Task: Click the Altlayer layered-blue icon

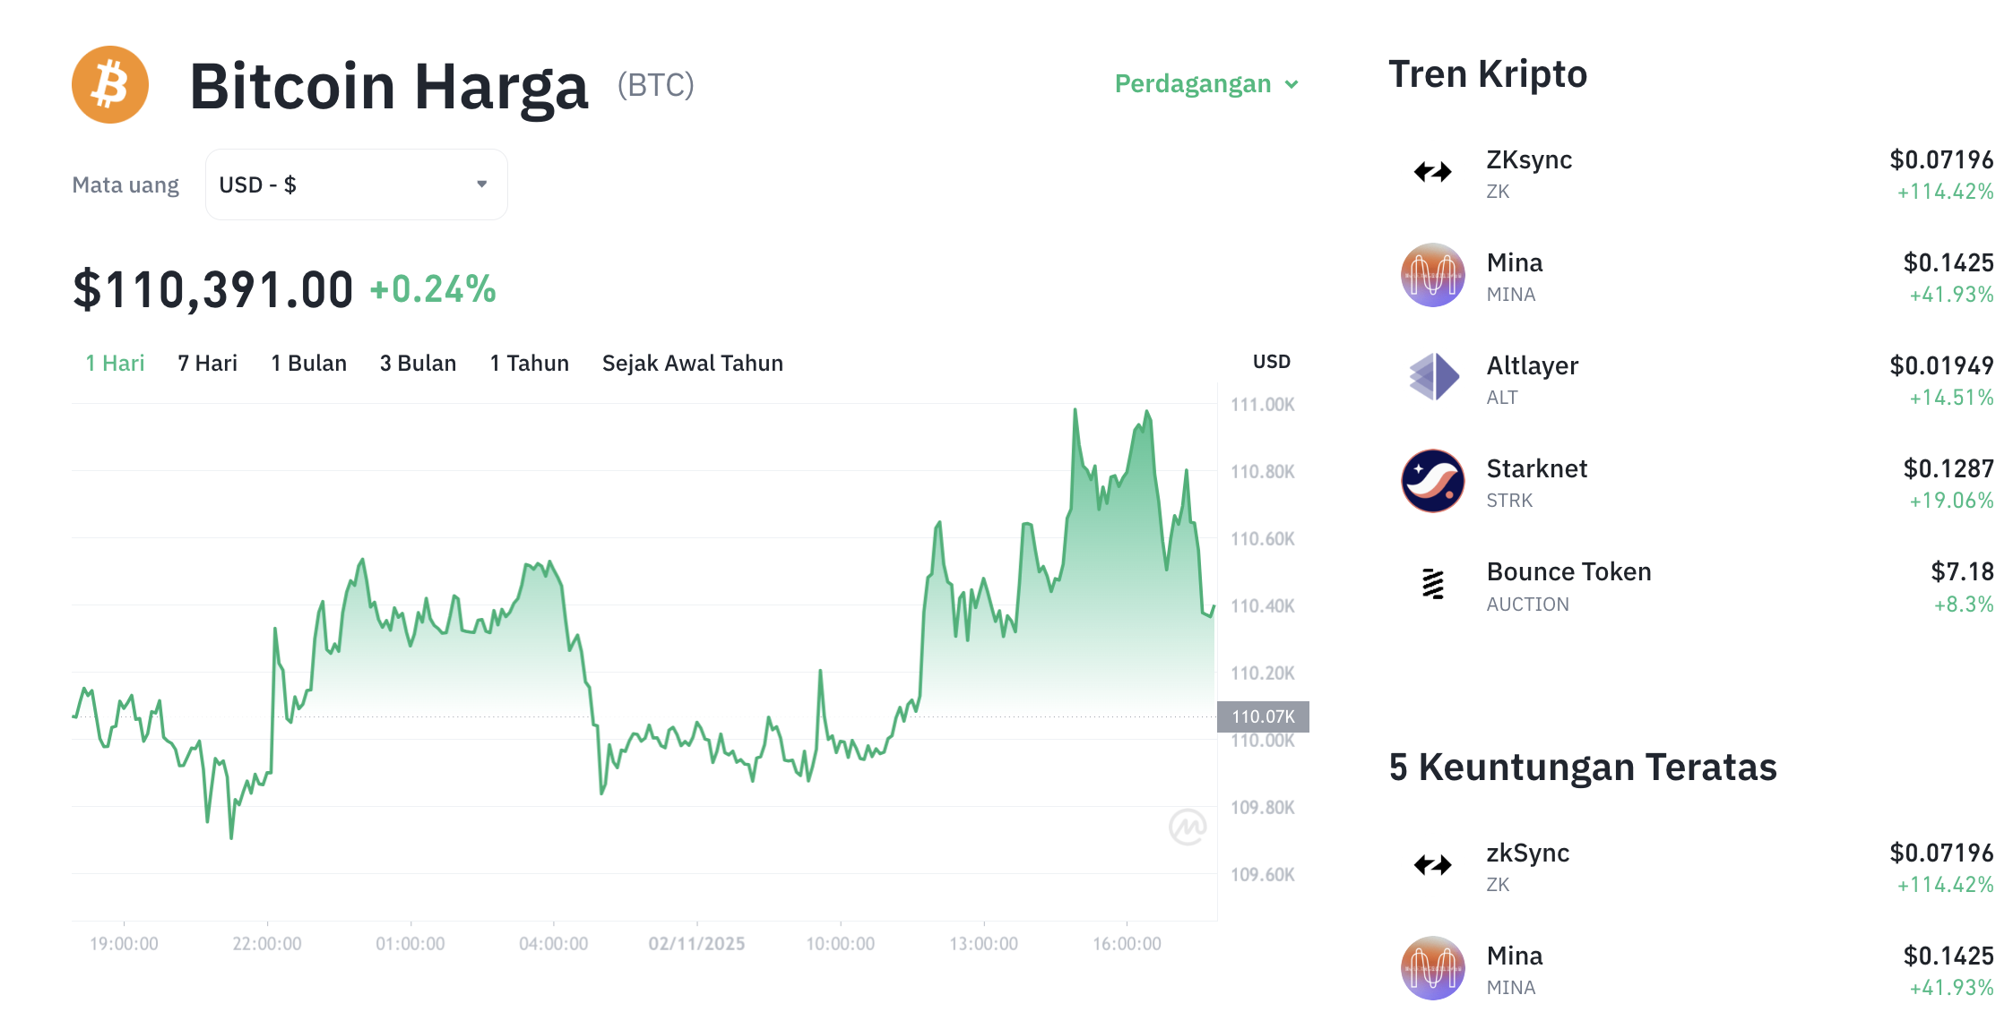Action: coord(1431,378)
